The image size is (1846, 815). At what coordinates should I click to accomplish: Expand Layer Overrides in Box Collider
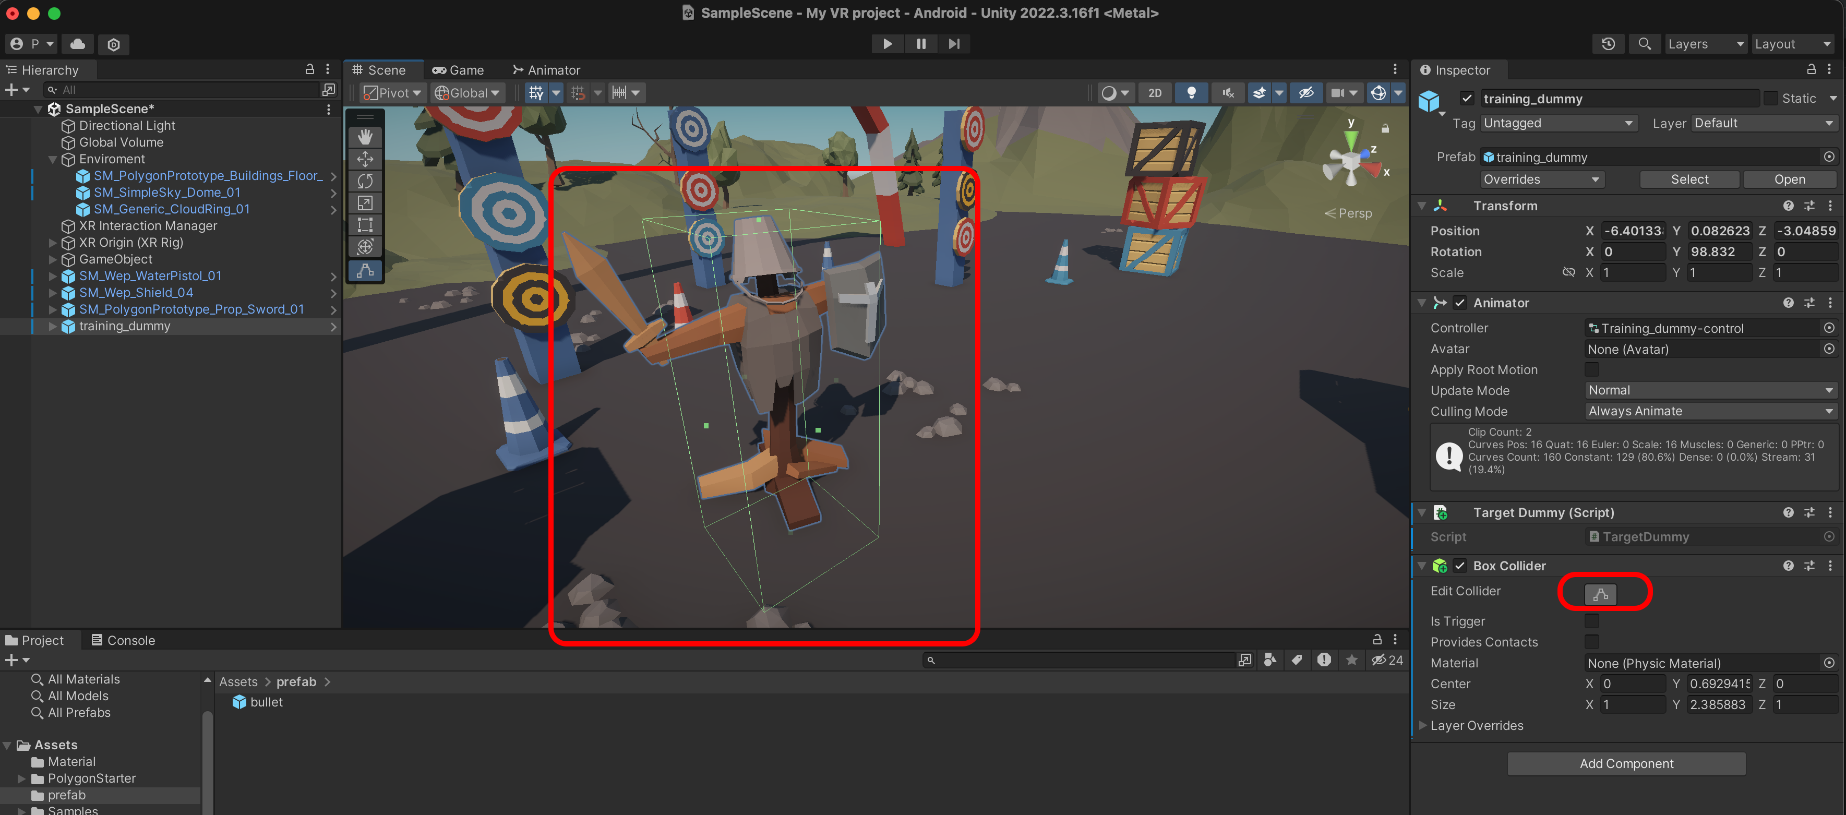pos(1422,725)
